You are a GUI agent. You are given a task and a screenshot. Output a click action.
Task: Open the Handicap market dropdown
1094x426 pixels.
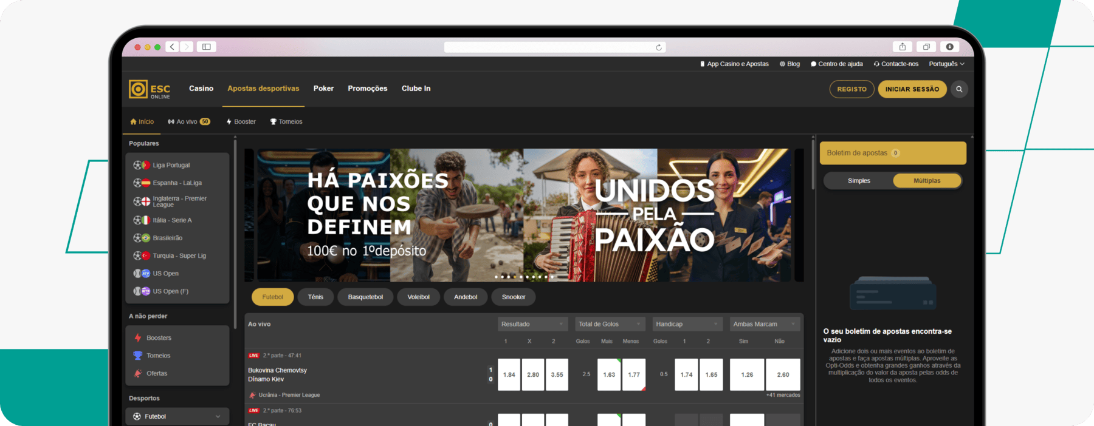[687, 324]
